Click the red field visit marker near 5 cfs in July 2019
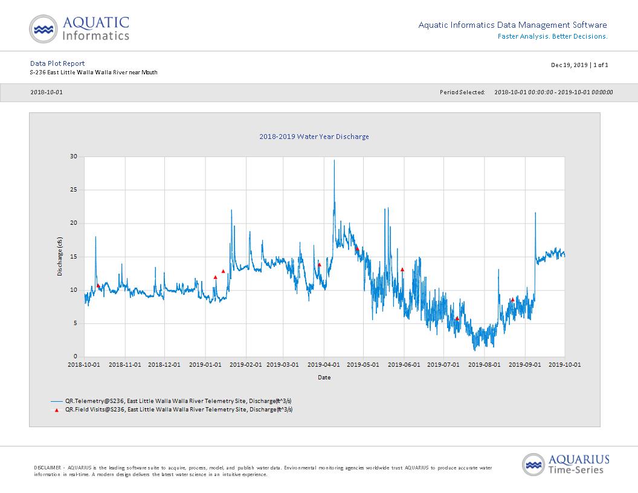Image resolution: width=638 pixels, height=493 pixels. coord(457,318)
